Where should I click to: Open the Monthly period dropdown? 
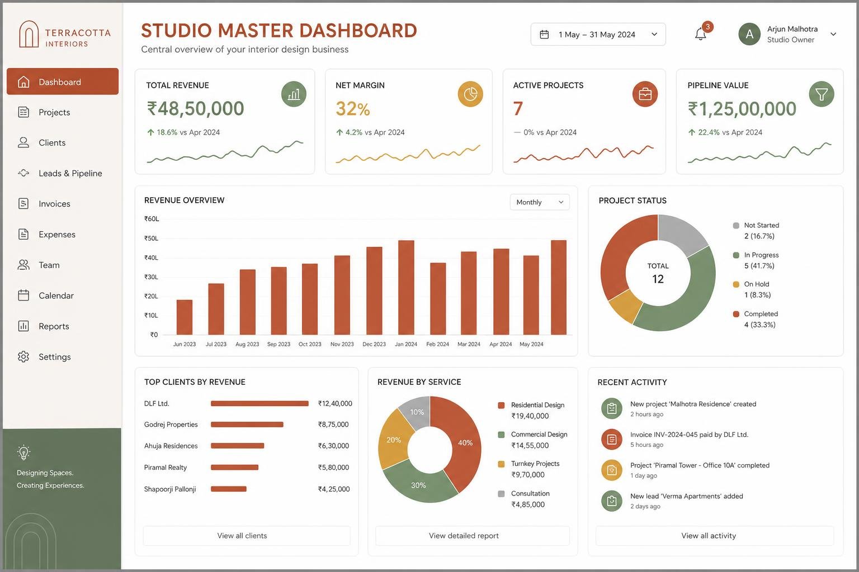(540, 202)
